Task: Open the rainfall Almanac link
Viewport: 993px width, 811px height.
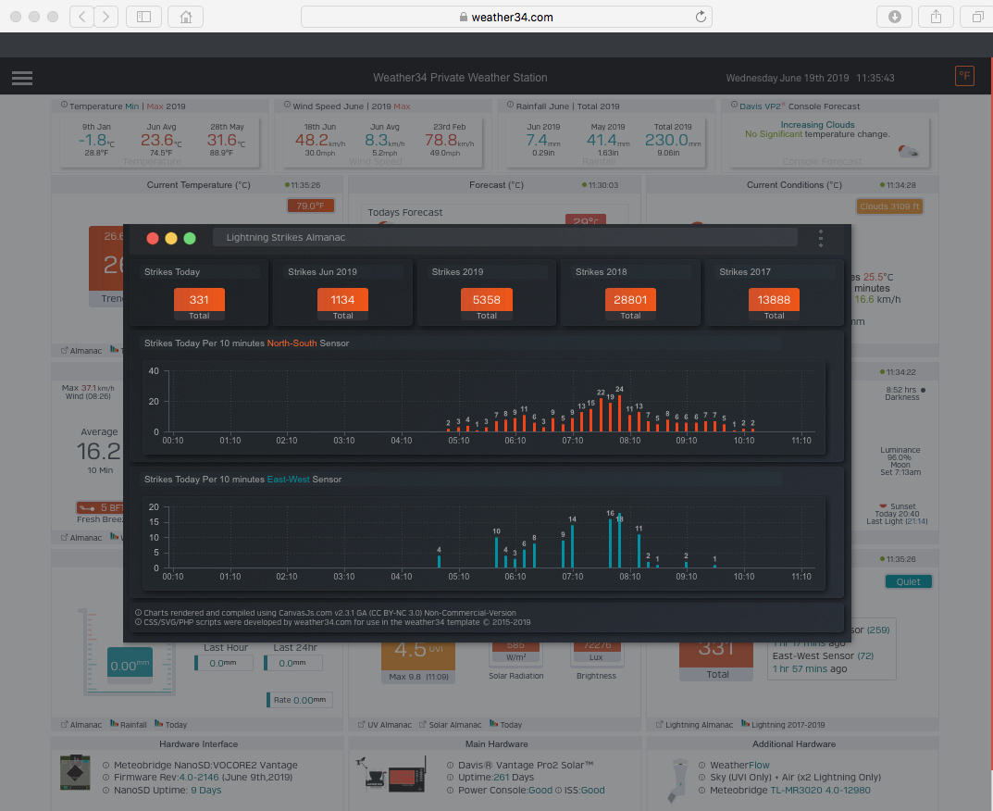Action: [81, 725]
